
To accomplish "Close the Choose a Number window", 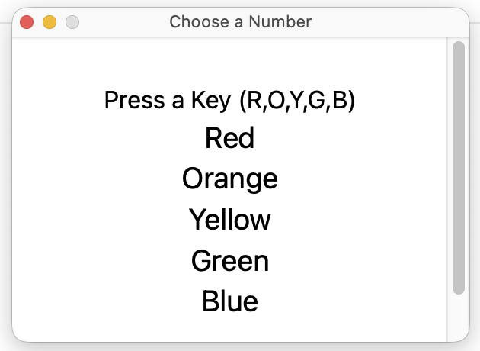I will (x=27, y=22).
